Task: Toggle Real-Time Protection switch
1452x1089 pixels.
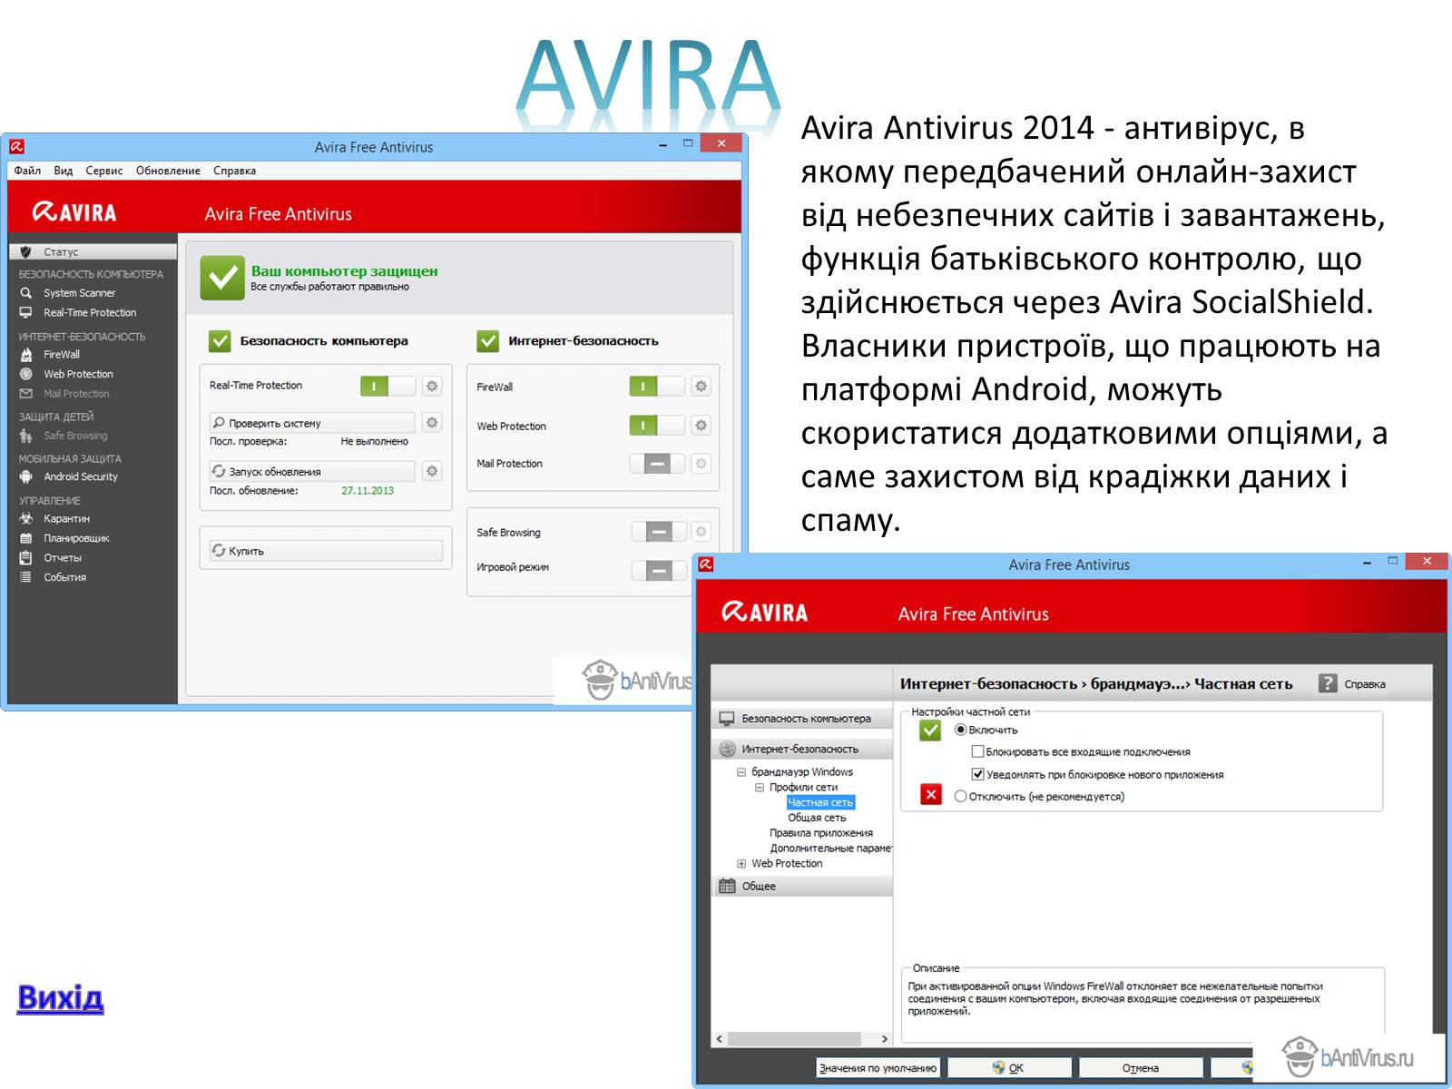Action: click(388, 386)
